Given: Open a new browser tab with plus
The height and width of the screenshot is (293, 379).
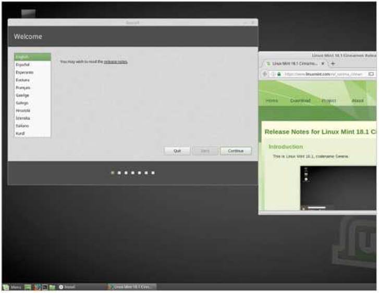Looking at the screenshot, I should [x=333, y=63].
